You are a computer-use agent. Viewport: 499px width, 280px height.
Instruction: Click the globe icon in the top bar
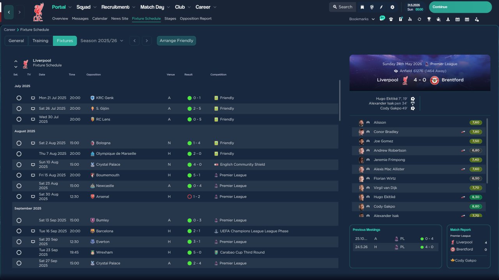[x=372, y=7]
